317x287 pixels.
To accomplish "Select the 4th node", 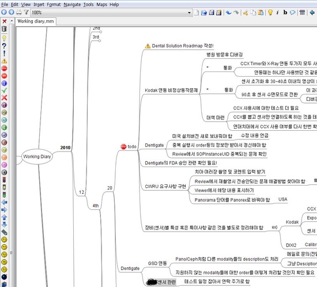I will click(96, 206).
